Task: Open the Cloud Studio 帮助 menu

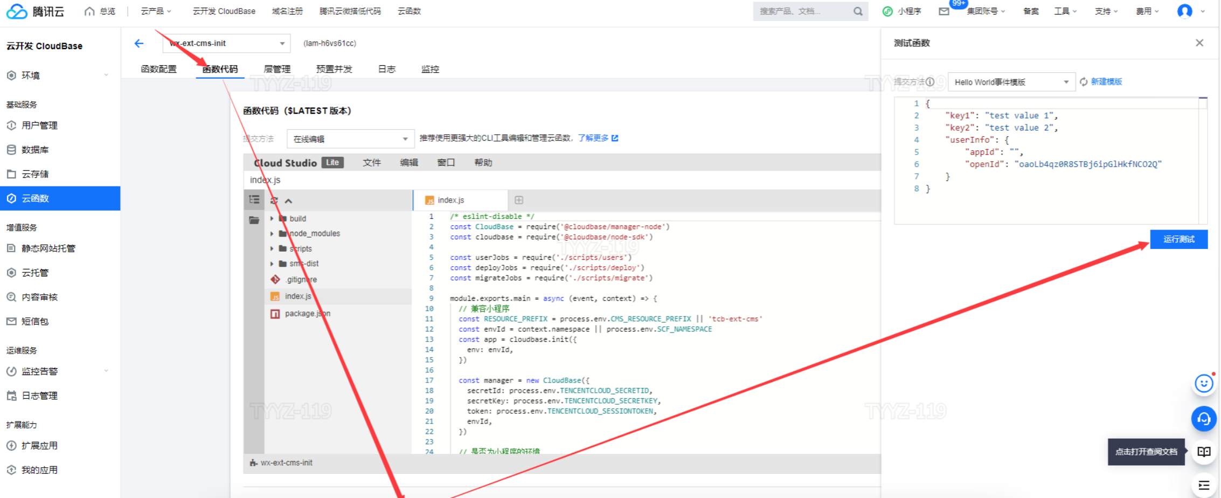Action: click(x=483, y=162)
